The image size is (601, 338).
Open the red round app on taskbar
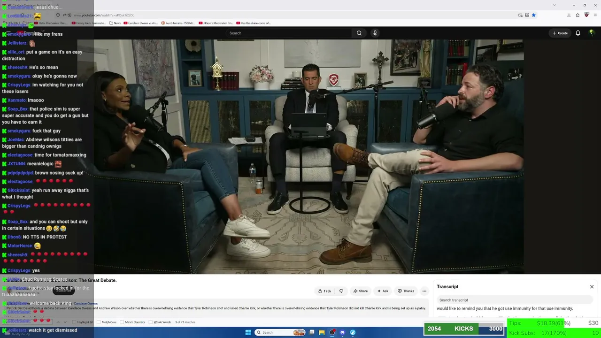332,332
